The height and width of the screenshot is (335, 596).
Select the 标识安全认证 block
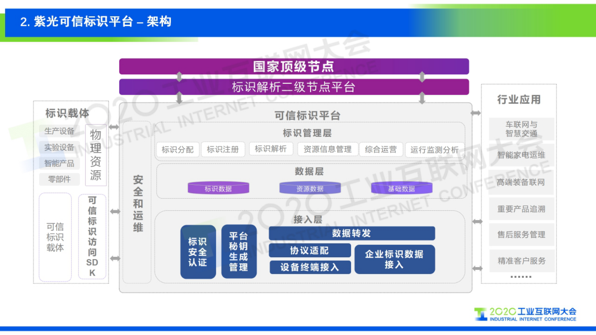pyautogui.click(x=198, y=252)
